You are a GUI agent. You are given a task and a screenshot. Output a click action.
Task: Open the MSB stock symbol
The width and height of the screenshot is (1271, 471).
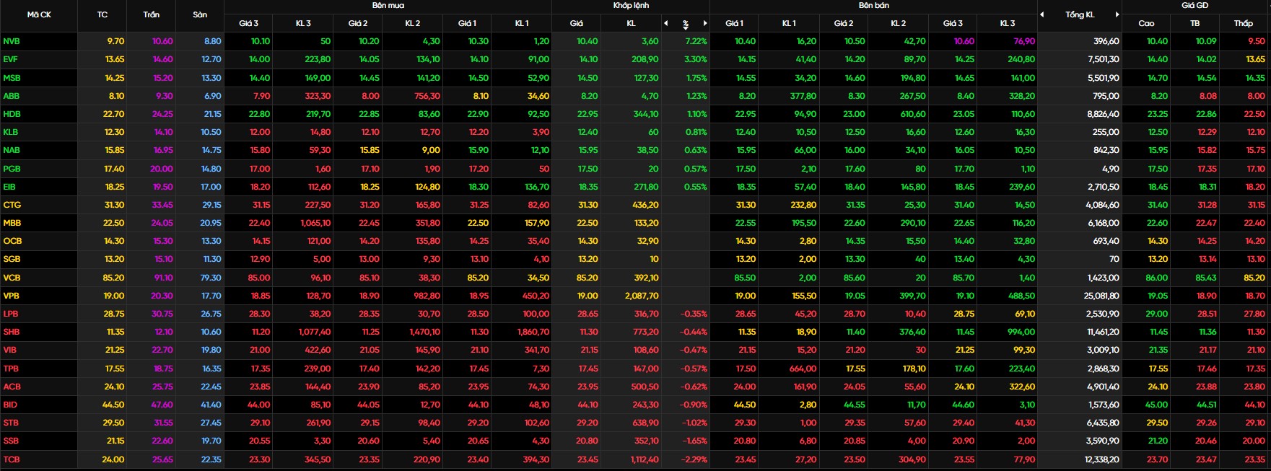point(12,78)
